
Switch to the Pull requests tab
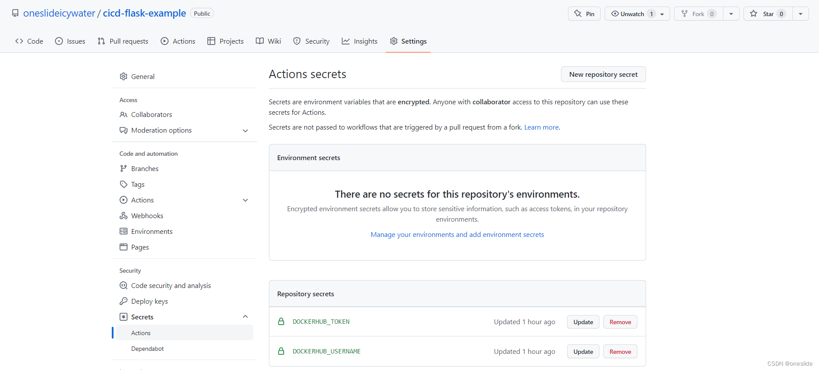point(123,41)
